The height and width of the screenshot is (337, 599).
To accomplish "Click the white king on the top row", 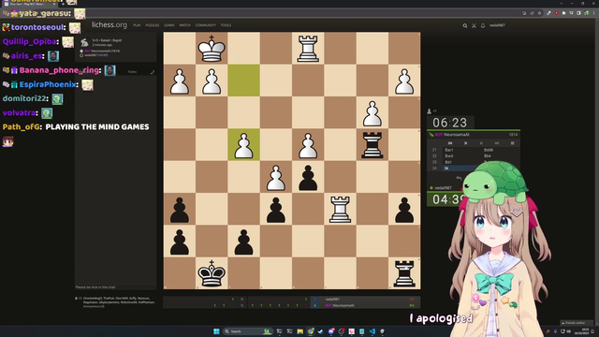I will [x=212, y=49].
